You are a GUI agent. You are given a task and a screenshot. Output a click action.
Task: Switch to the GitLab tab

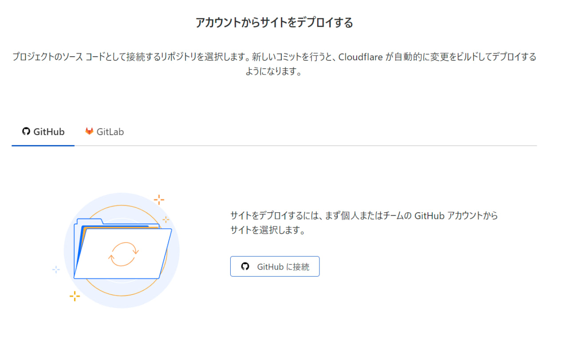[105, 132]
